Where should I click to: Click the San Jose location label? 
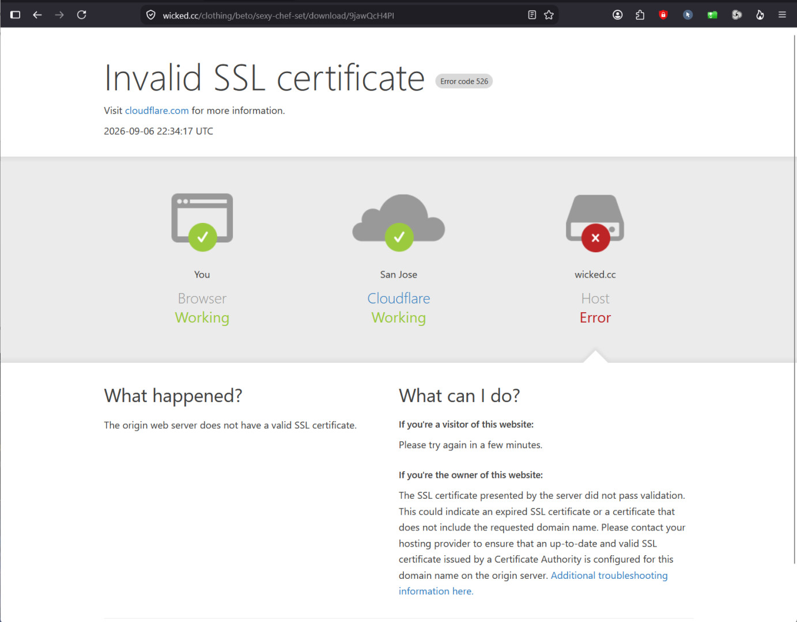[x=399, y=275]
